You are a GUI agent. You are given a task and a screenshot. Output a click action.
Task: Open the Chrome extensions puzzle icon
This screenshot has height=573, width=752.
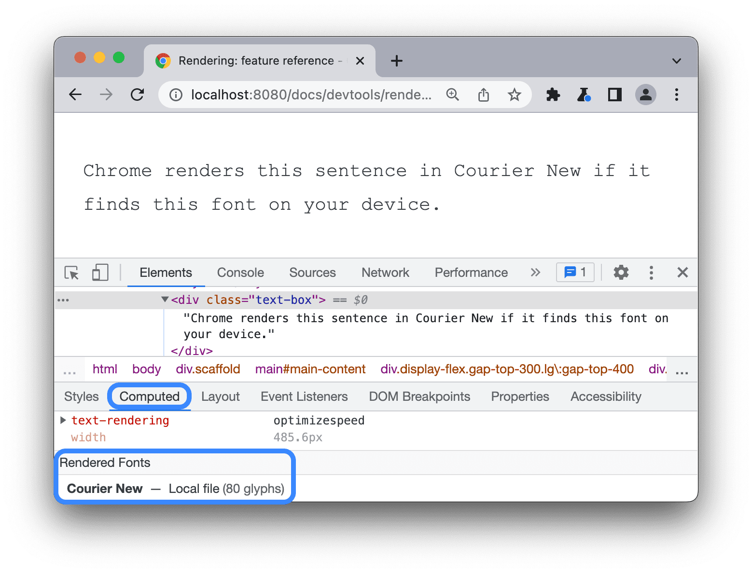[553, 95]
